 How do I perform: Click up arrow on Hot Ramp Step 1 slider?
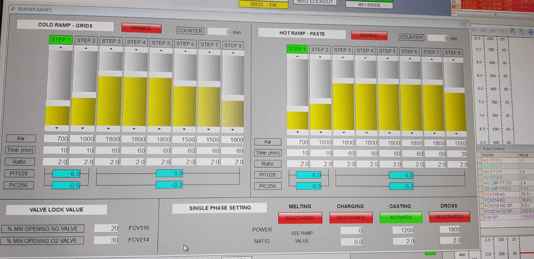tap(297, 56)
